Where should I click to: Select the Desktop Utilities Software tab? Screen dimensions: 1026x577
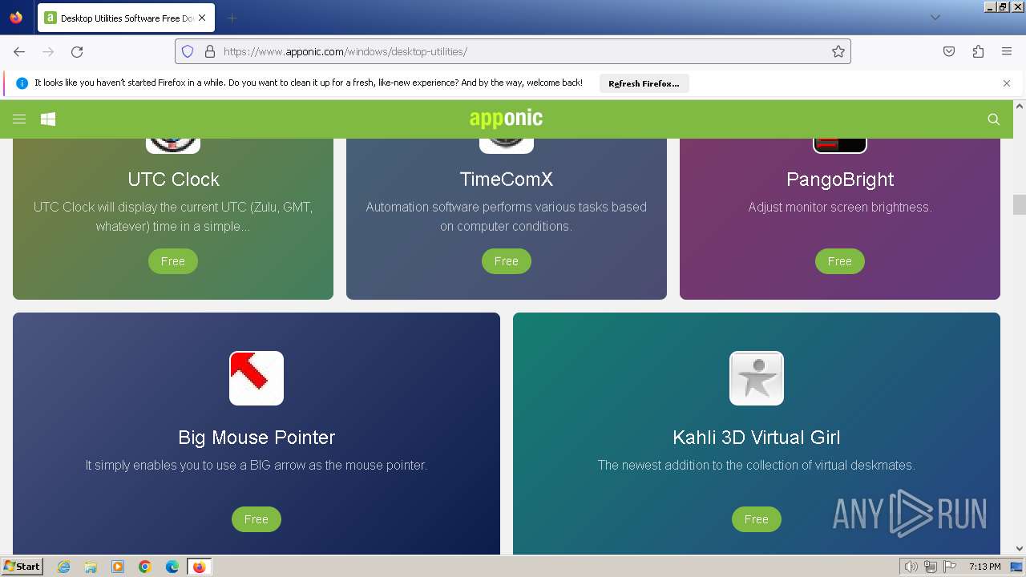point(127,18)
